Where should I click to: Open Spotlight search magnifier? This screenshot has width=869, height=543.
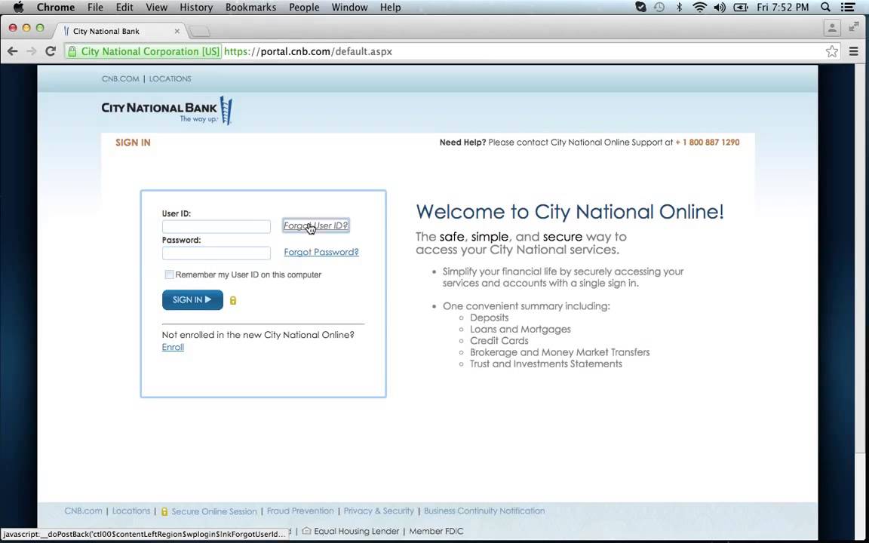(x=826, y=8)
